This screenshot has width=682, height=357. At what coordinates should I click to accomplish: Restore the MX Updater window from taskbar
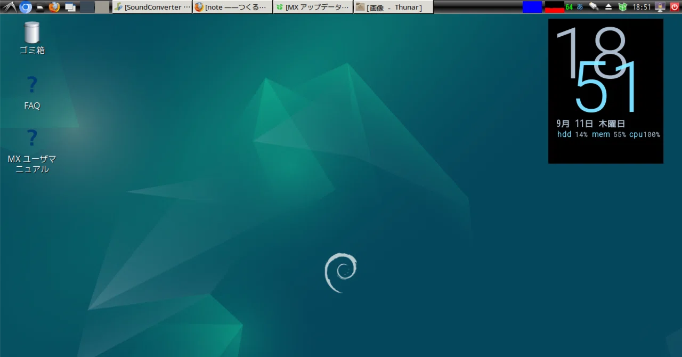point(313,7)
